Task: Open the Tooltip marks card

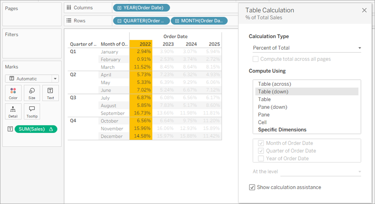Action: click(x=32, y=111)
